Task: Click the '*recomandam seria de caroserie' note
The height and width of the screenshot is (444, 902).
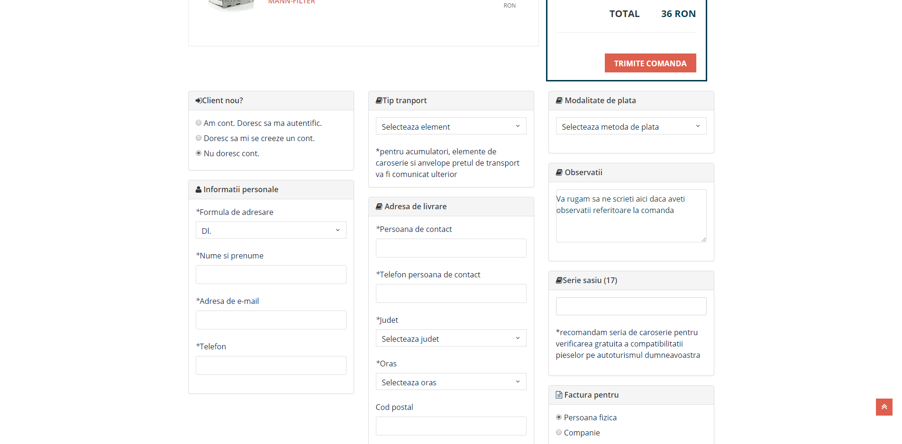Action: pos(628,344)
